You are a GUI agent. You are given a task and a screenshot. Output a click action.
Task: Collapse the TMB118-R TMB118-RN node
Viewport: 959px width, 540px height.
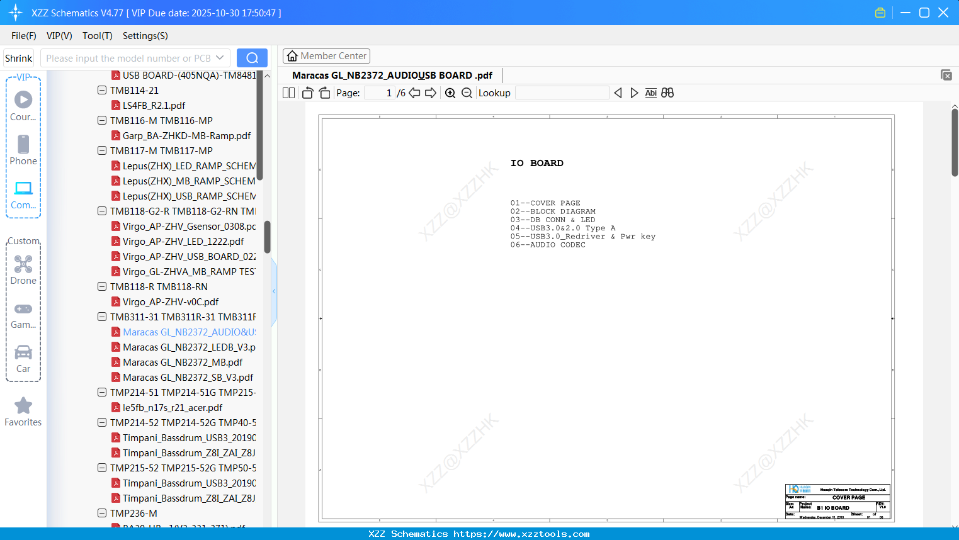[102, 286]
